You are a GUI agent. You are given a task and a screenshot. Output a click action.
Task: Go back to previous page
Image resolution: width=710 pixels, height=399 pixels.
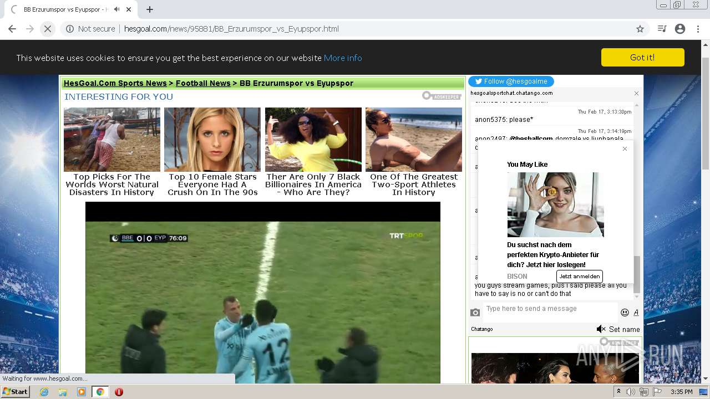point(12,29)
